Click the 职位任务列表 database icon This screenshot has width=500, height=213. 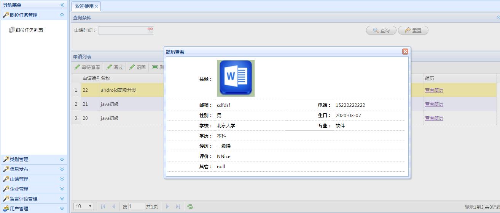point(11,30)
